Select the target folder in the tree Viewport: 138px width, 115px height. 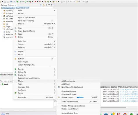7,26
